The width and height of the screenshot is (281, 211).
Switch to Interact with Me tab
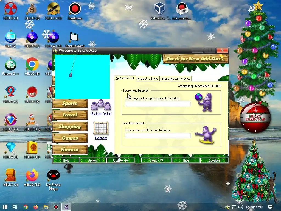147,79
